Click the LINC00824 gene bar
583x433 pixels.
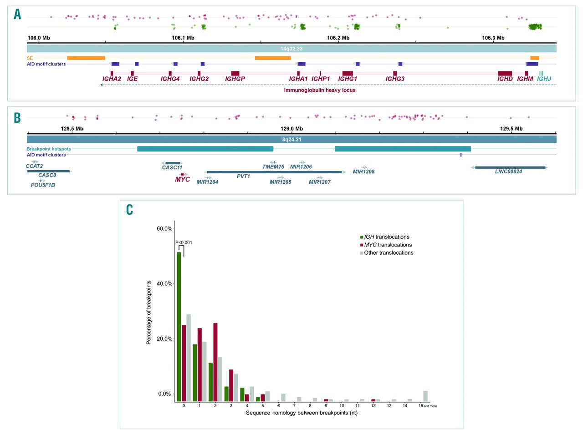point(510,167)
